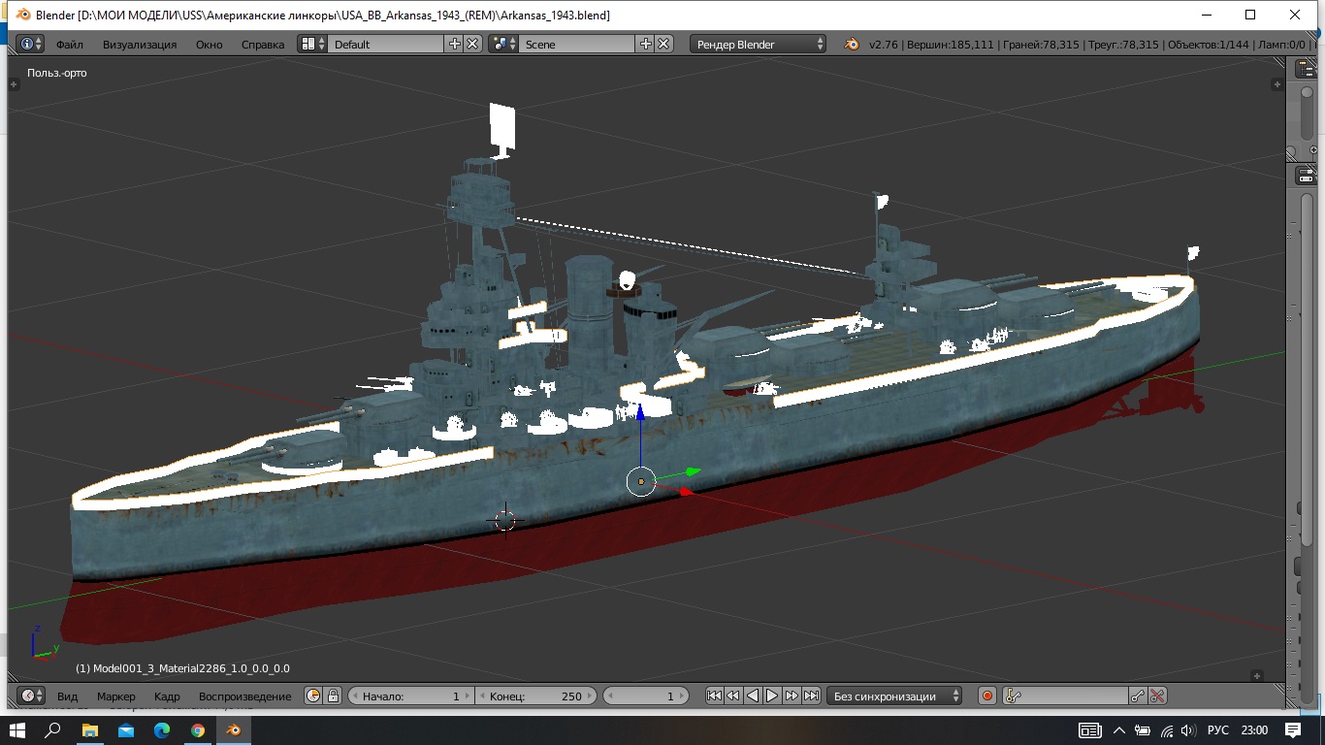
Task: Delete keyframe with crossed key icon
Action: click(1156, 696)
